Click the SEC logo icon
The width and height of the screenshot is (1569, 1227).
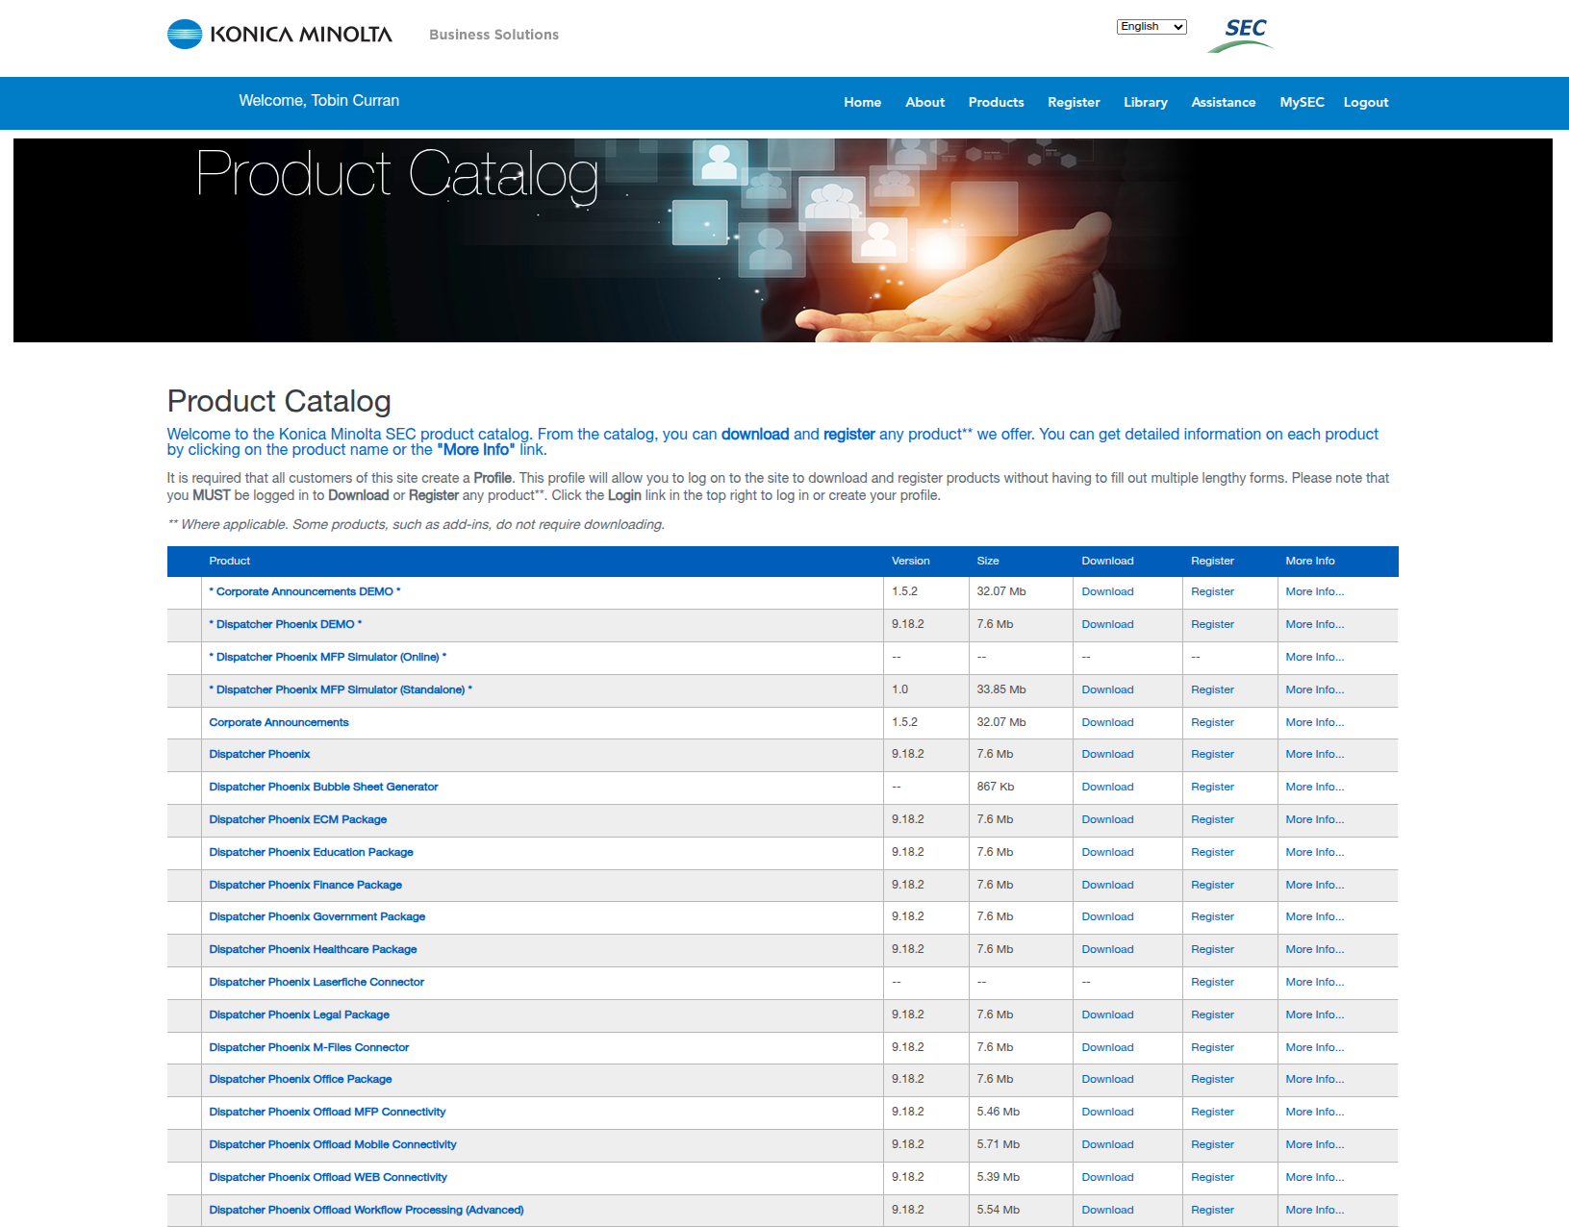(x=1241, y=35)
